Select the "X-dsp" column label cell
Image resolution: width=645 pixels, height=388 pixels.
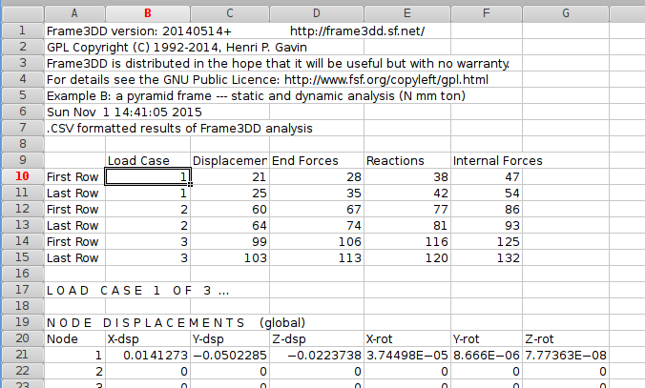click(148, 338)
